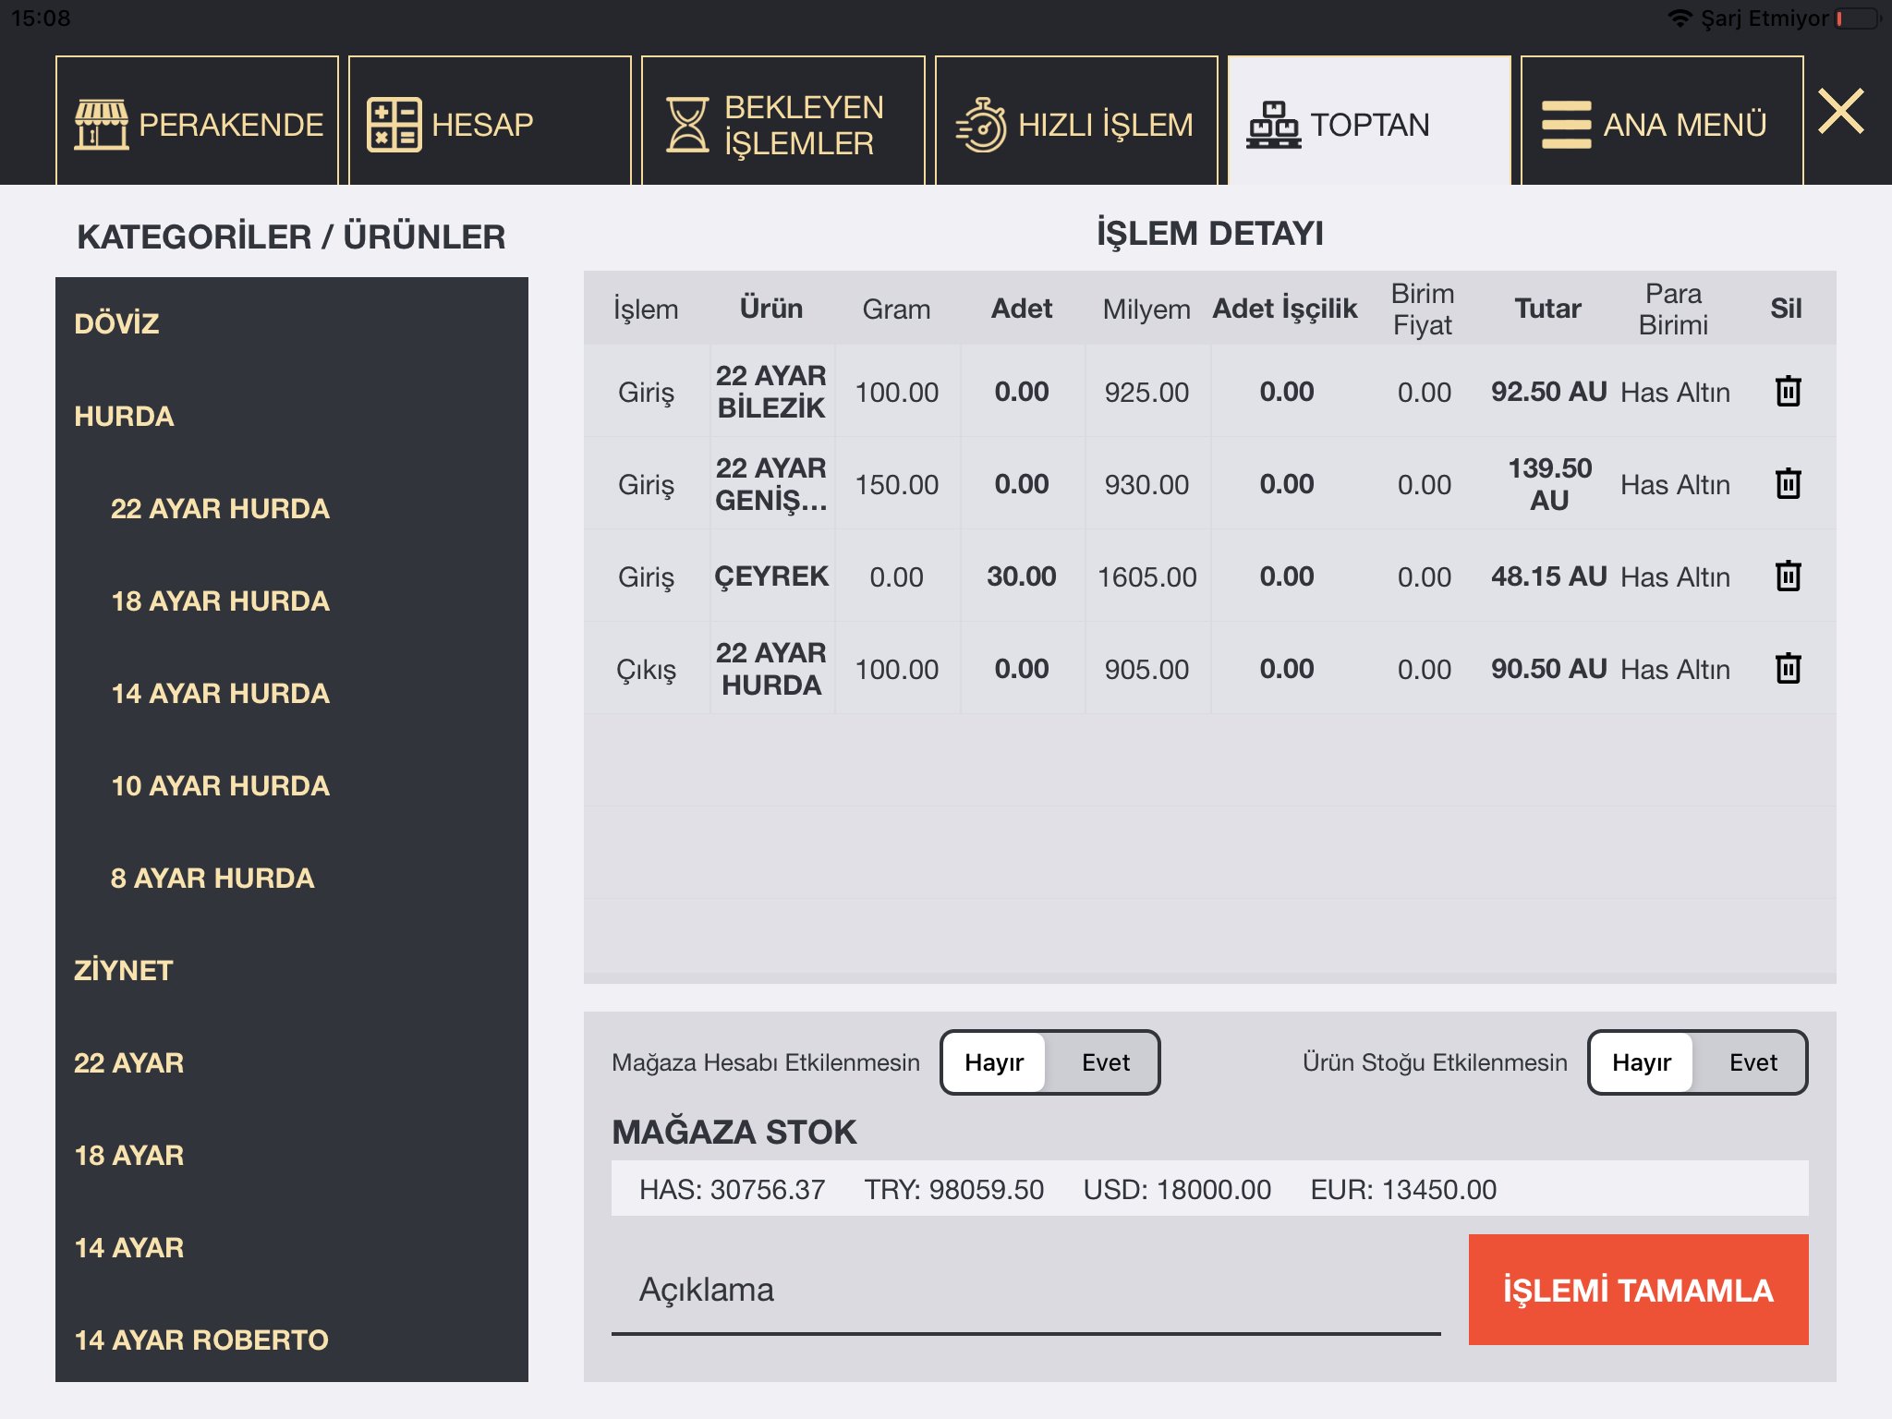Click 1605.00 milyem value
The width and height of the screenshot is (1892, 1419).
pyautogui.click(x=1146, y=576)
